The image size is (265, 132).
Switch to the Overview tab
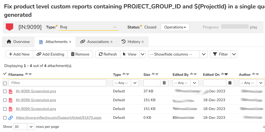tap(18, 42)
